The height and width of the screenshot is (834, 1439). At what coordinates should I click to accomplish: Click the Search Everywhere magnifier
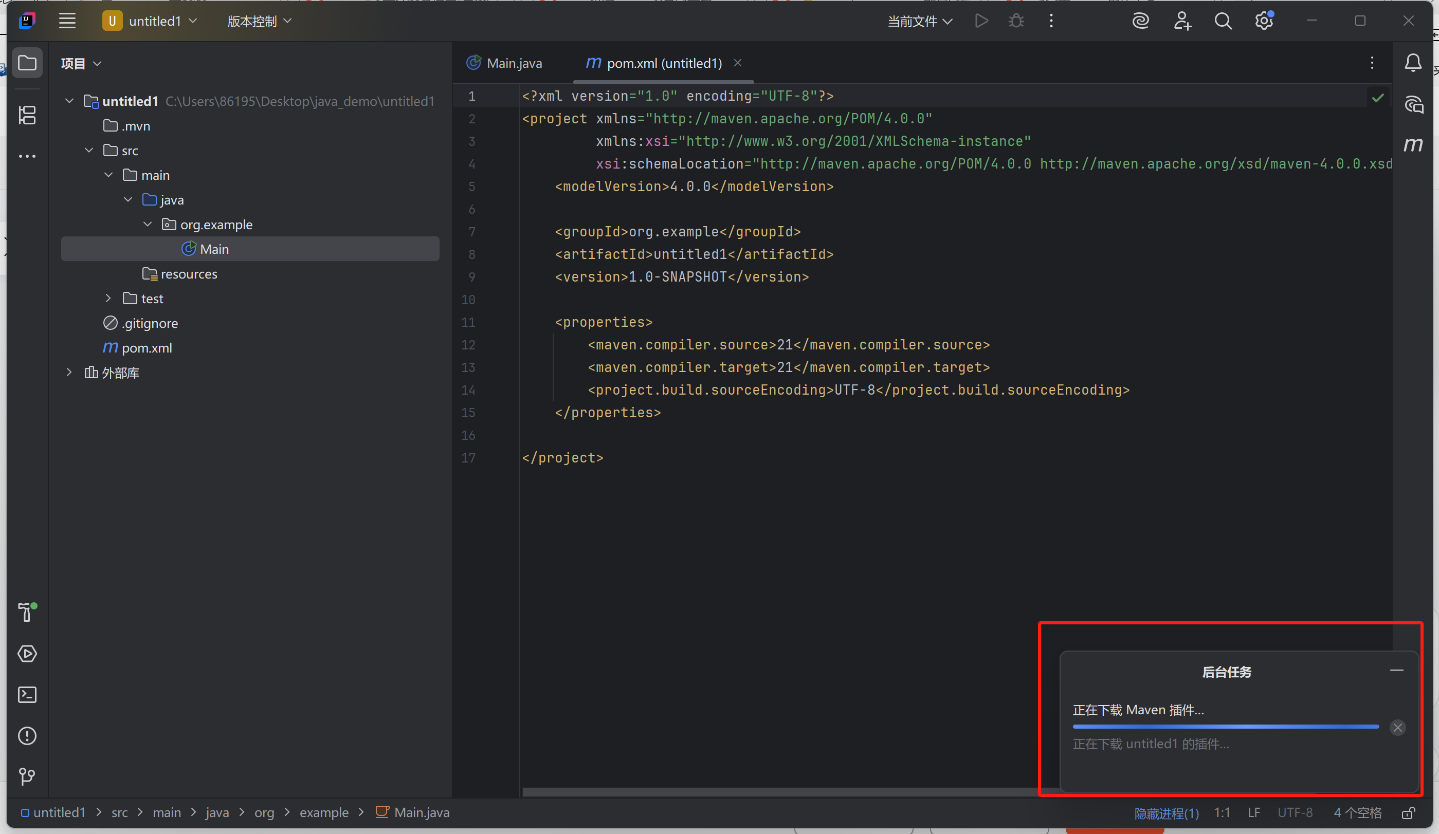pos(1223,21)
